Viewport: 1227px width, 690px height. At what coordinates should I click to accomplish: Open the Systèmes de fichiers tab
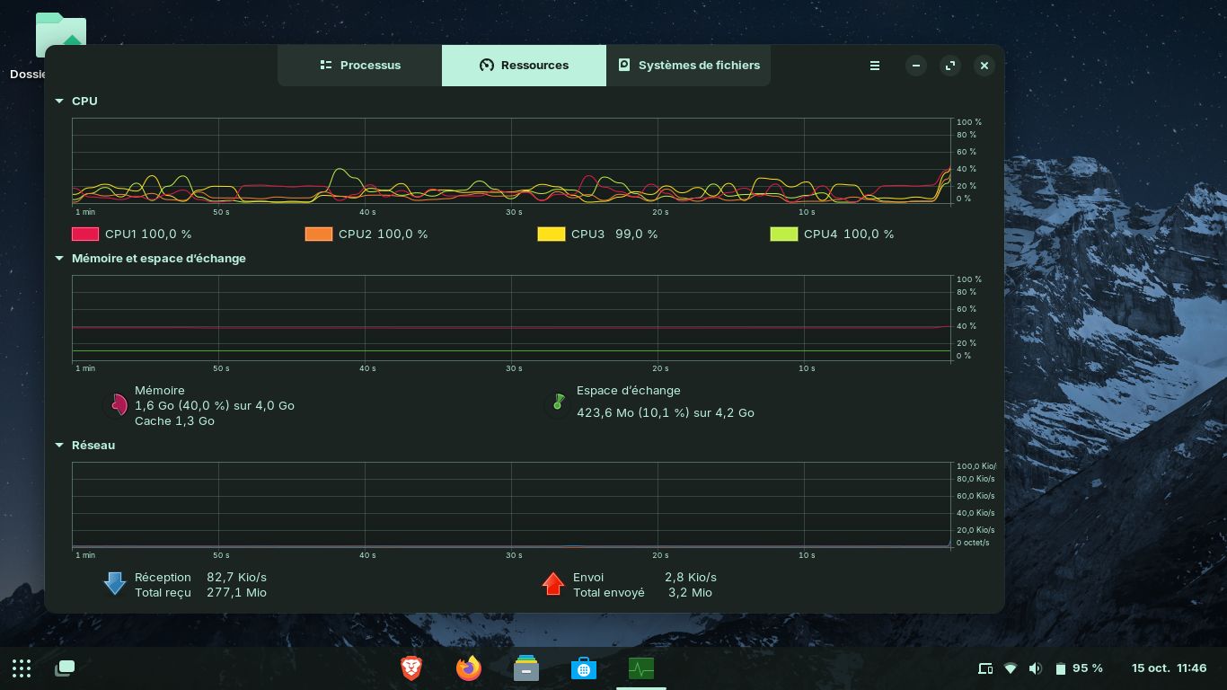pyautogui.click(x=688, y=66)
